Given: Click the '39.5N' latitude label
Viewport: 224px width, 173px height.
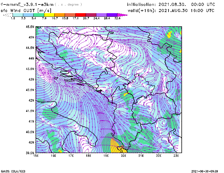Looking at the screenshot, I should (x=30, y=153).
